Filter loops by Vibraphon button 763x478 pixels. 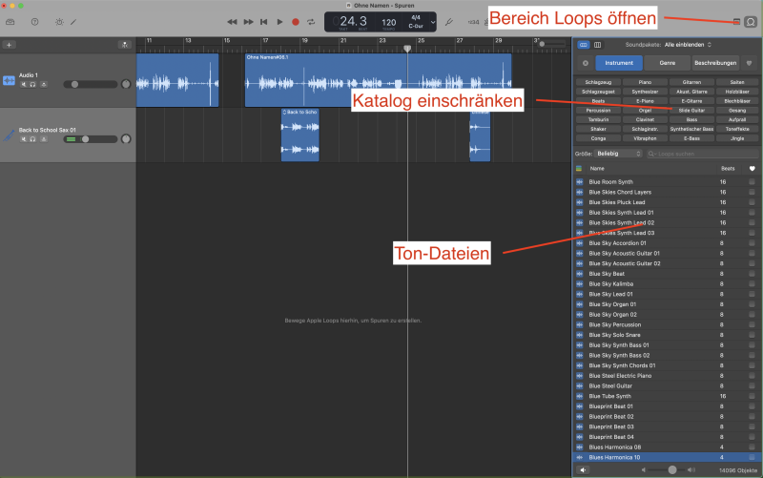click(645, 138)
